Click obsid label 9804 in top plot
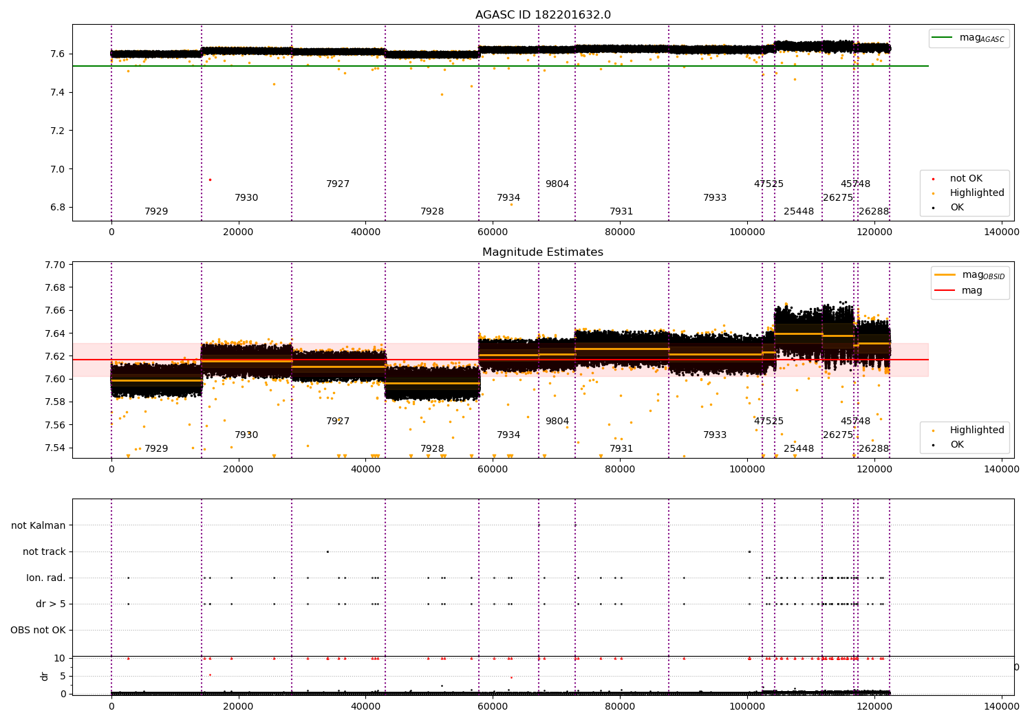 [557, 184]
